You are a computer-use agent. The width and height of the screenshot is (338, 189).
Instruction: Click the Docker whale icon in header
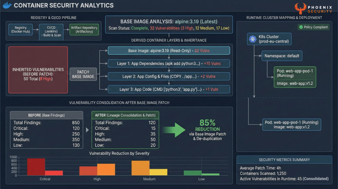click(x=7, y=5)
